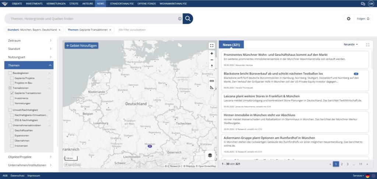
Task: Click the IZ Research logo icon
Action: coord(5,4)
